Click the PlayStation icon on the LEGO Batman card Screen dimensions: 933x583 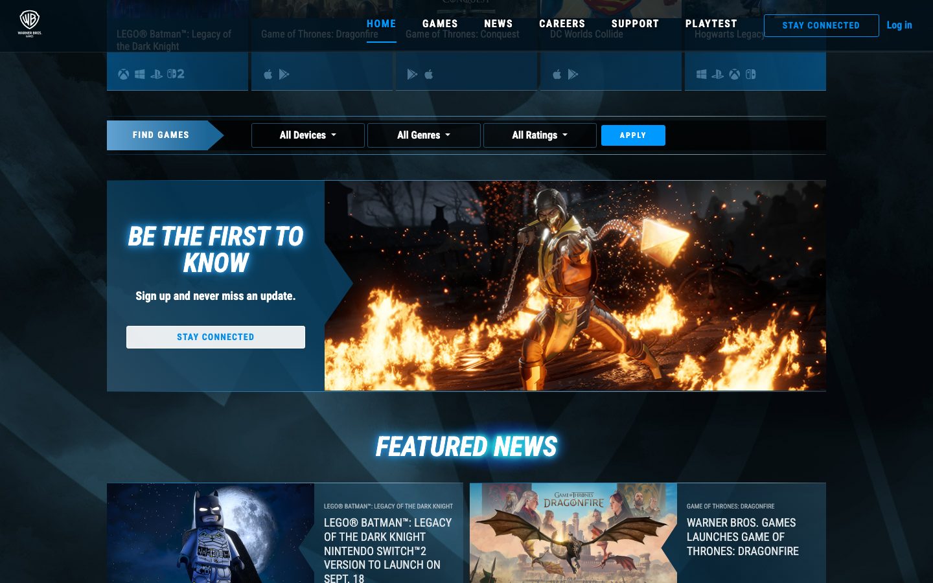coord(156,74)
